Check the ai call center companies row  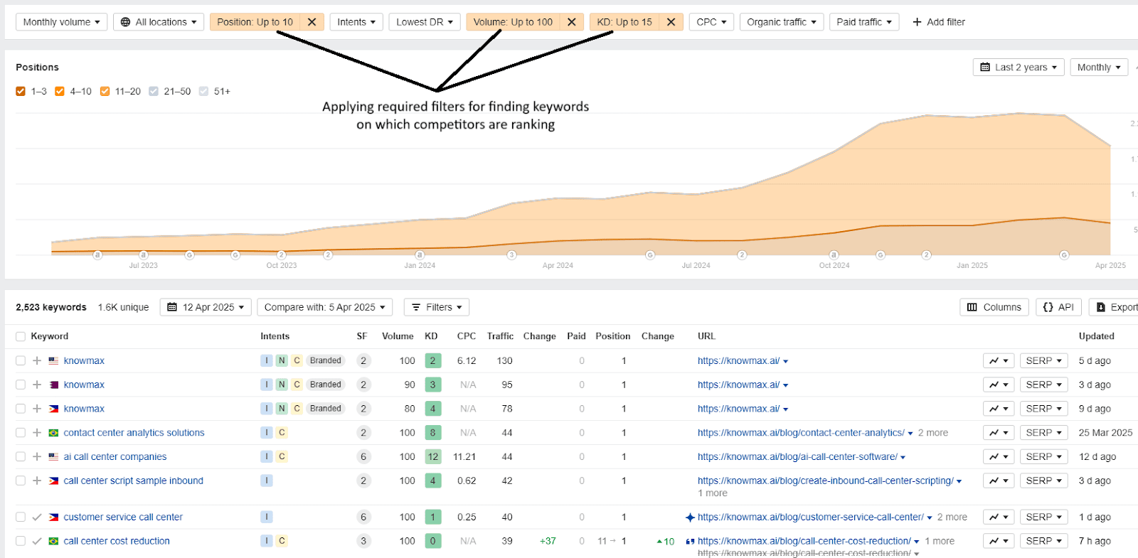[x=21, y=457]
